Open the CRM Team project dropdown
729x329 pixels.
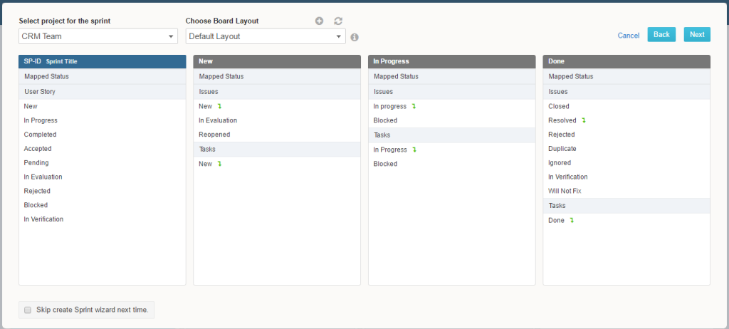(x=98, y=36)
